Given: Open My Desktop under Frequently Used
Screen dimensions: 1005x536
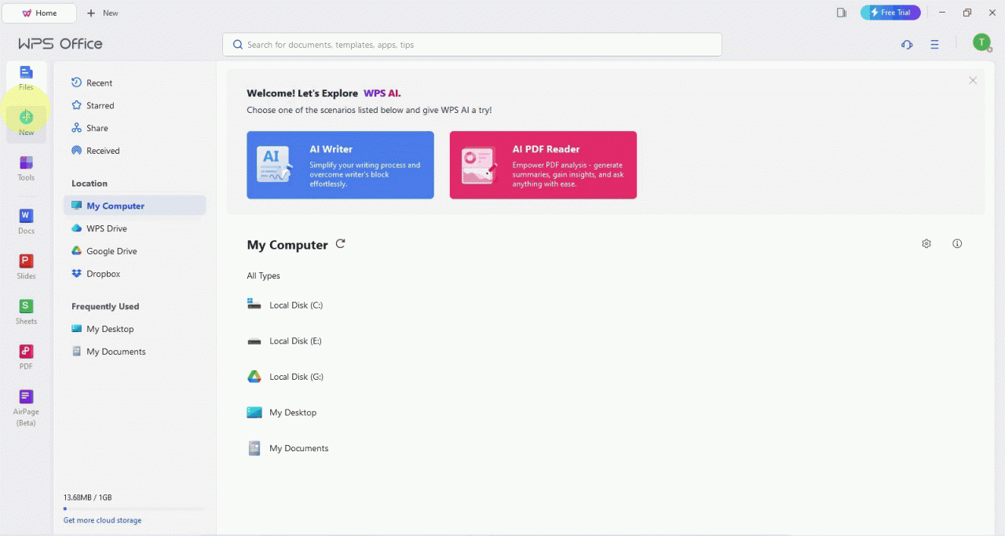Looking at the screenshot, I should point(134,329).
